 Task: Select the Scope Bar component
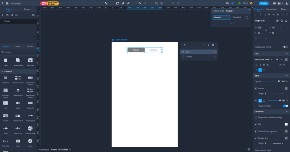click(x=30, y=105)
